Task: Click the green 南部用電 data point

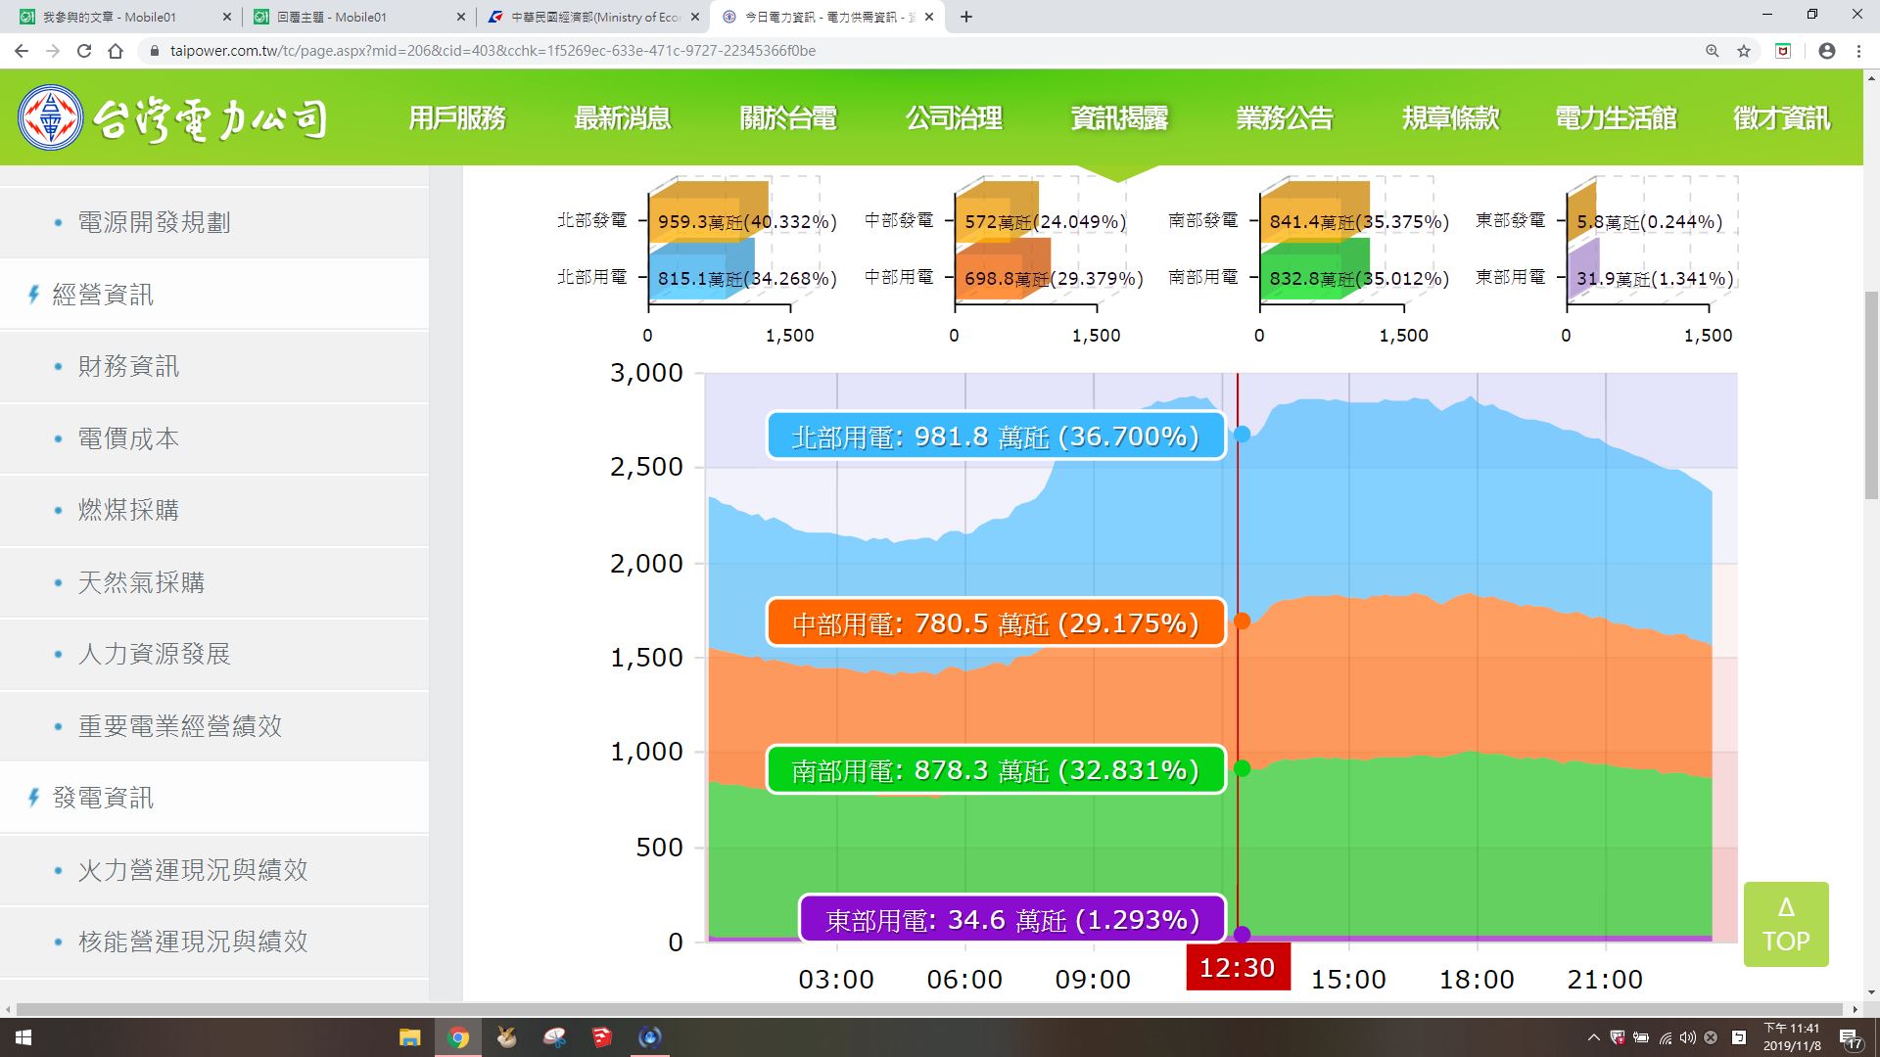Action: (x=1242, y=768)
